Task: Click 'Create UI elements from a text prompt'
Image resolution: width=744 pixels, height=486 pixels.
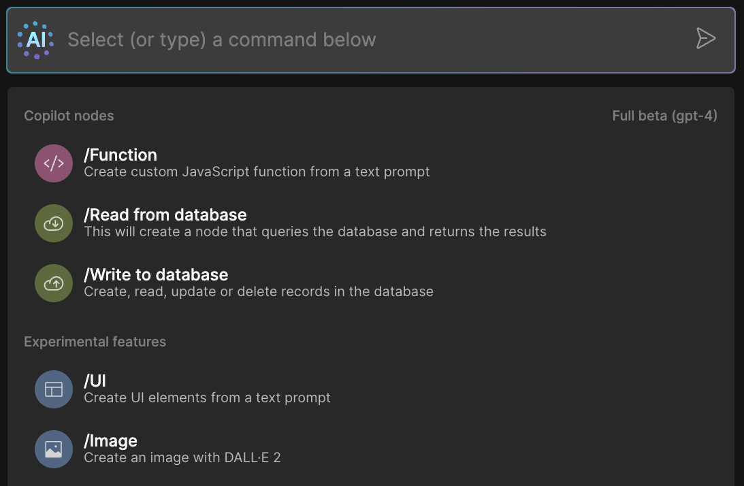Action: [x=207, y=398]
